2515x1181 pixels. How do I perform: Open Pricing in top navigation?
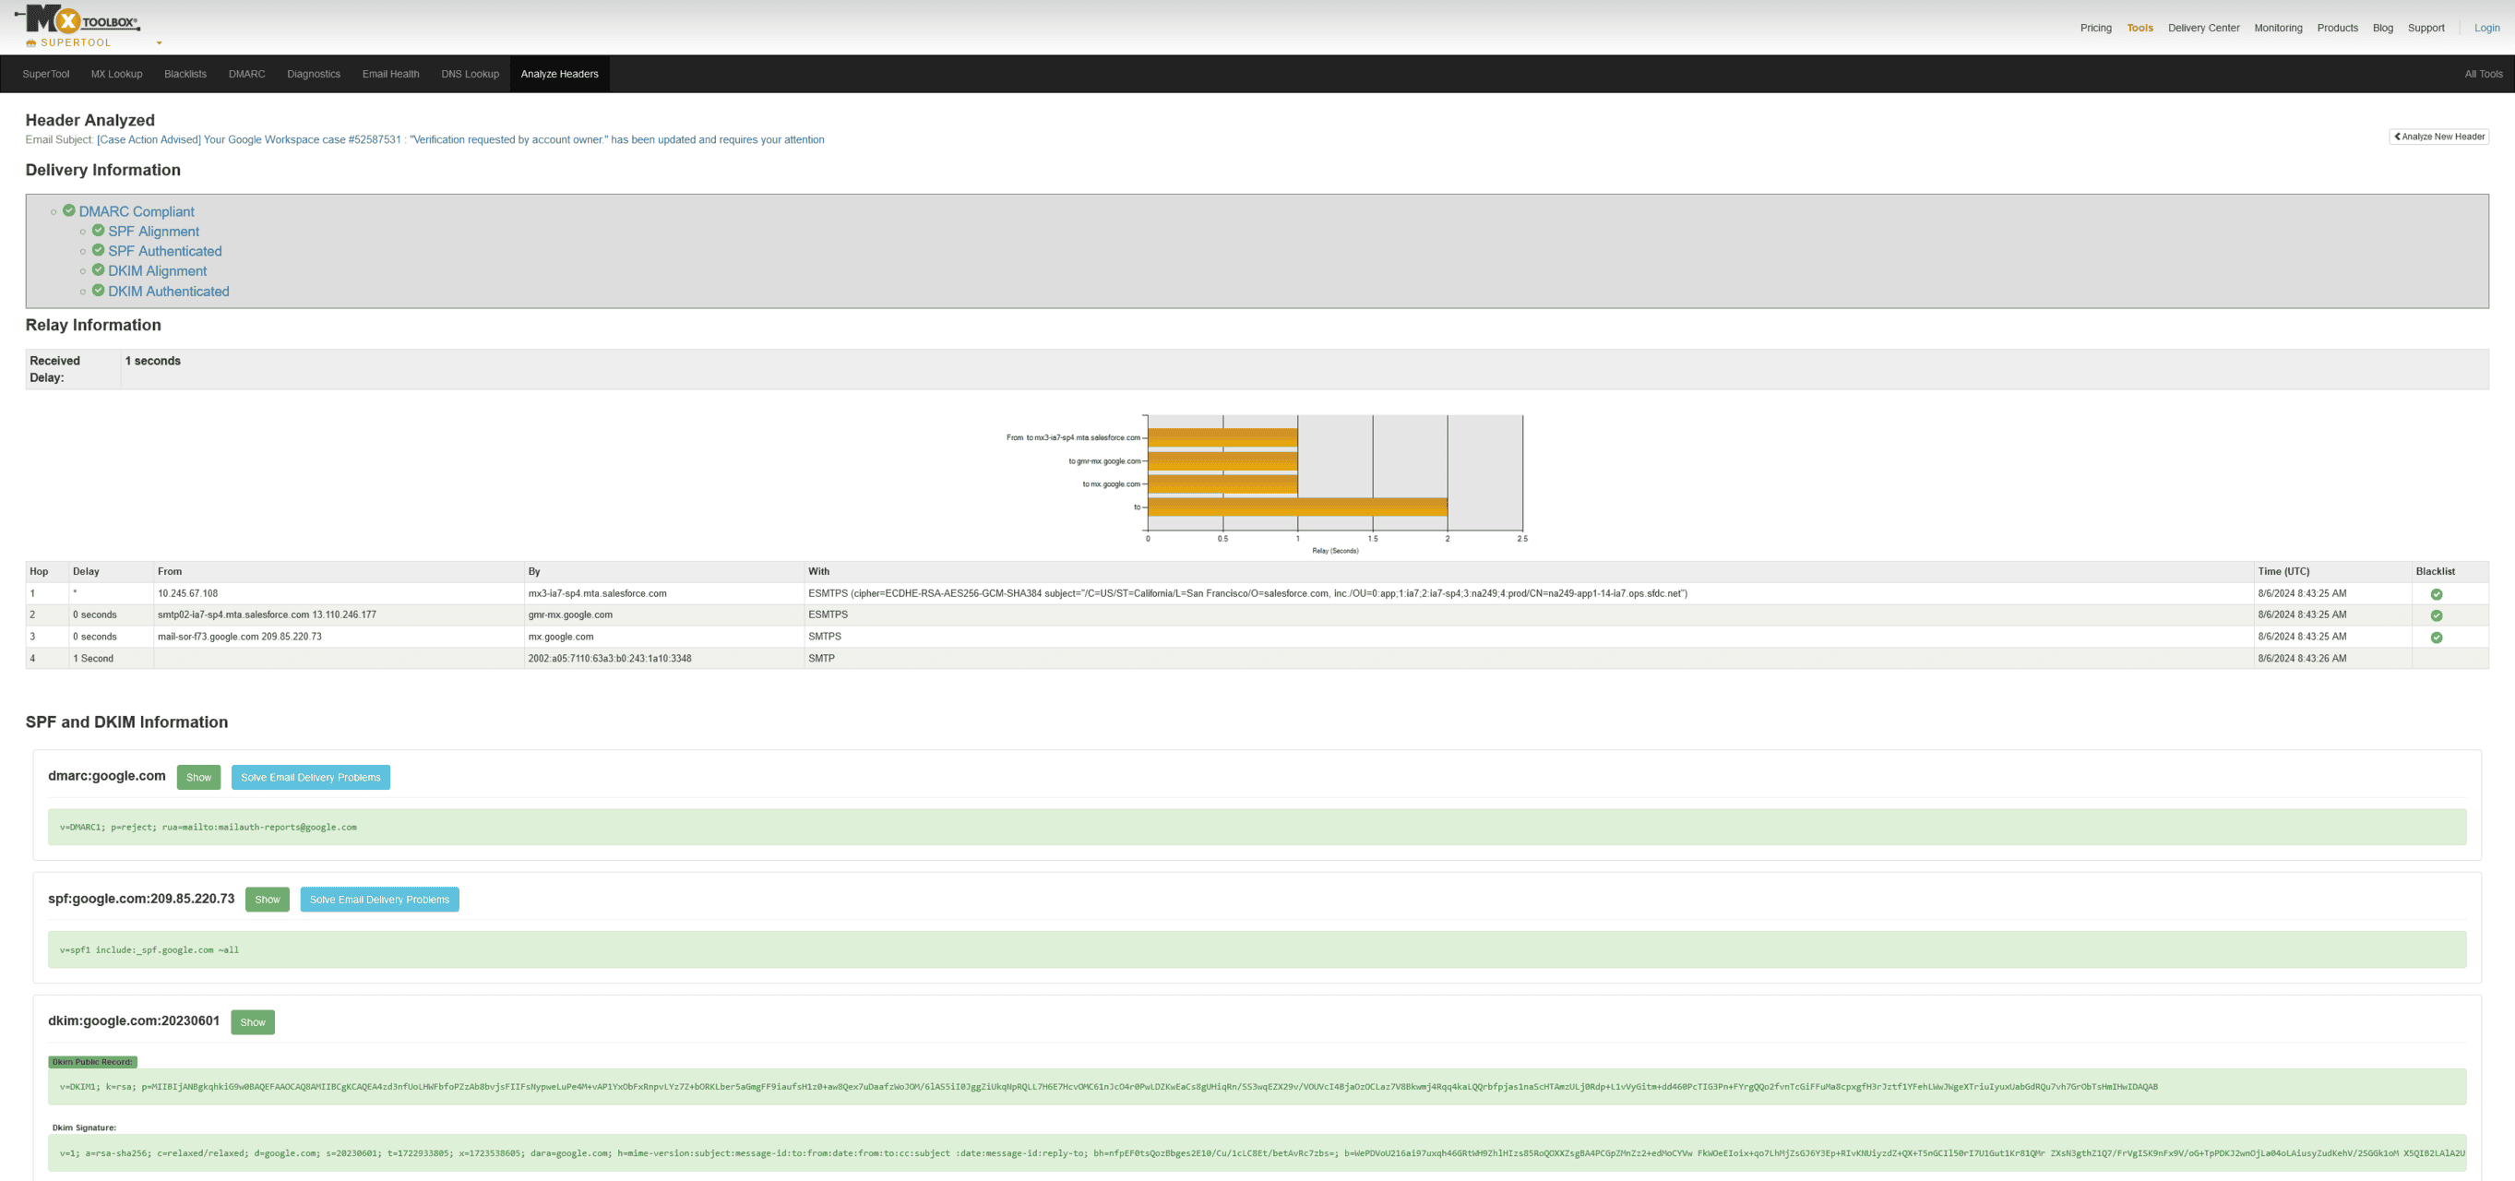(x=2095, y=29)
